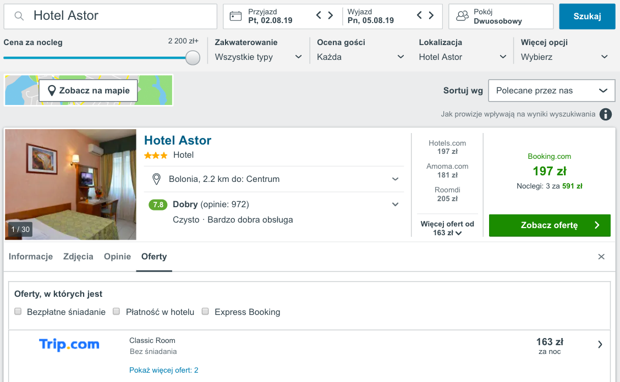The height and width of the screenshot is (382, 620).
Task: Expand the Sortuj wg dropdown
Action: click(552, 91)
